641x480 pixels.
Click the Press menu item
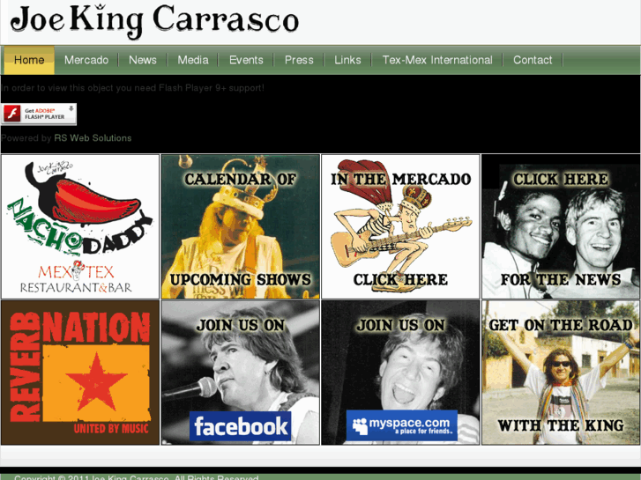[299, 60]
